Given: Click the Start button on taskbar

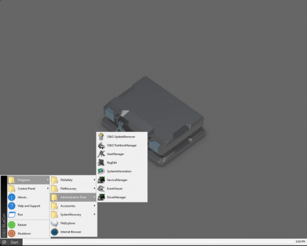Looking at the screenshot, I should [x=12, y=242].
